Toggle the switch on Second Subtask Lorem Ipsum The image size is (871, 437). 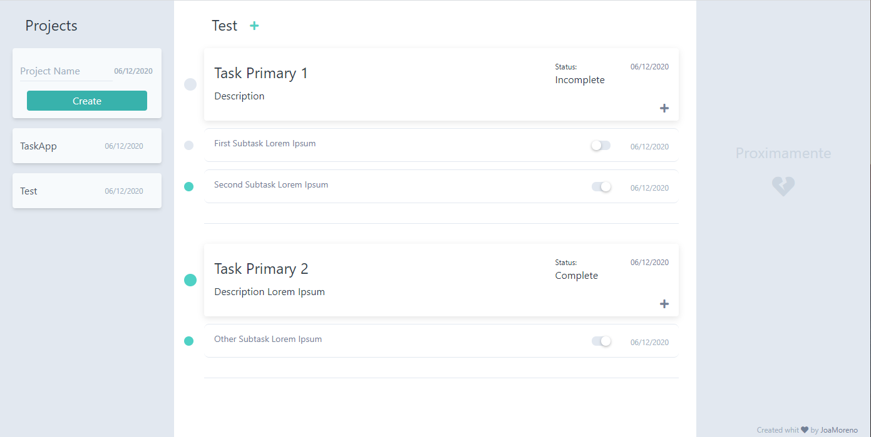pos(601,186)
